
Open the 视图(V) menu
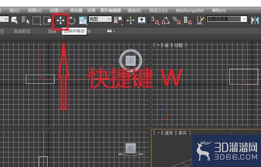(34, 11)
